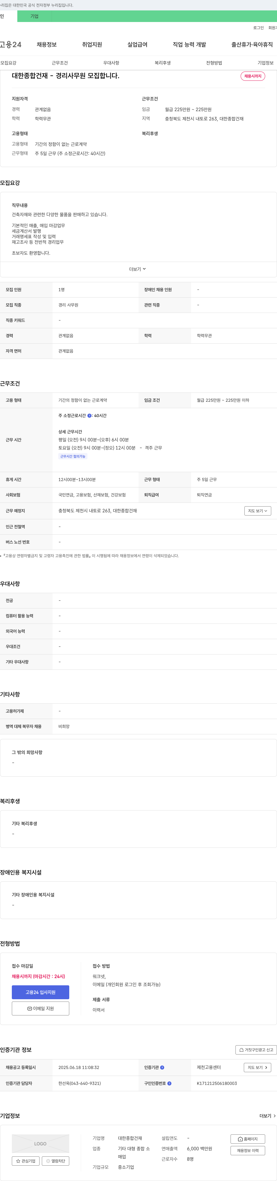This screenshot has width=277, height=1181.
Task: Click the 2025.06.18 11:08:32 registration date
Action: pos(78,1067)
